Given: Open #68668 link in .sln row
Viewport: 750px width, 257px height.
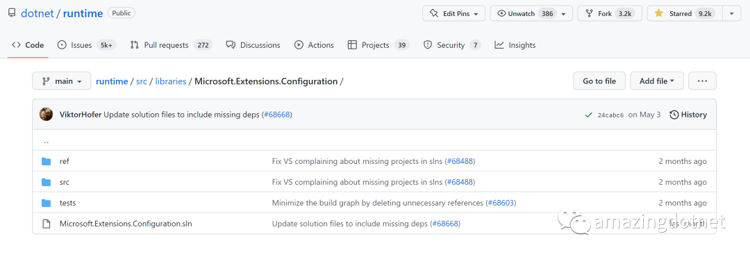Looking at the screenshot, I should pos(445,224).
